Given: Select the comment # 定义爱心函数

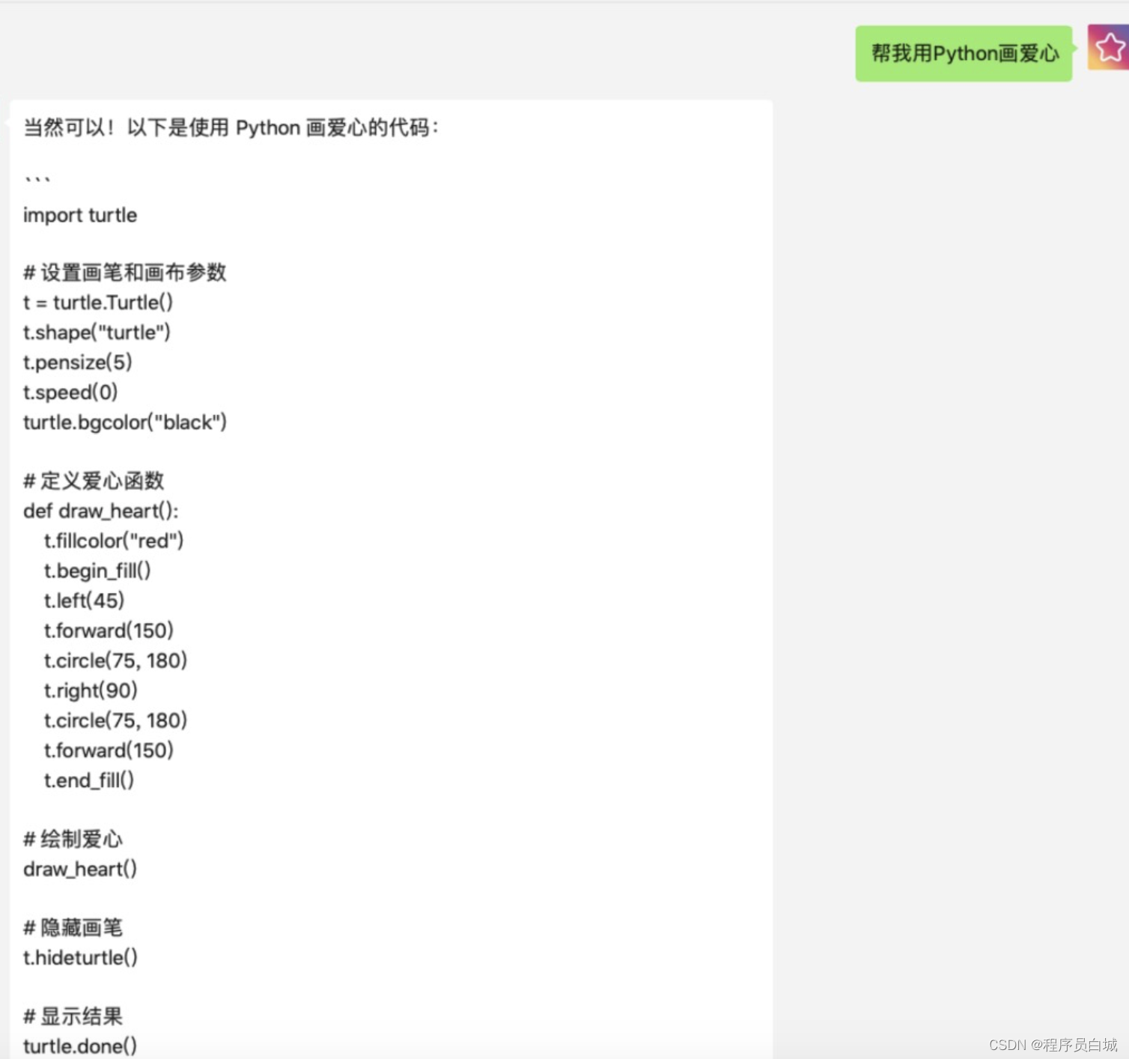Looking at the screenshot, I should (94, 481).
